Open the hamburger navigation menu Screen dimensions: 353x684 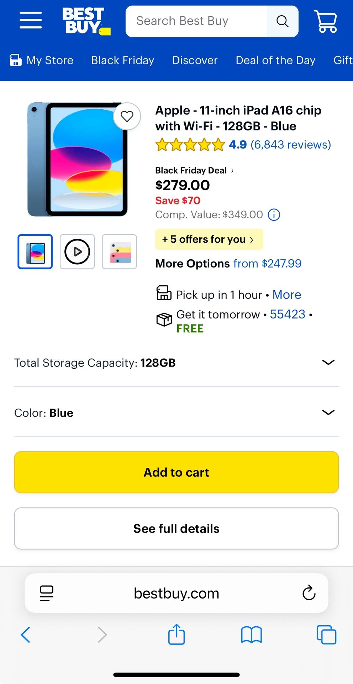[x=31, y=20]
